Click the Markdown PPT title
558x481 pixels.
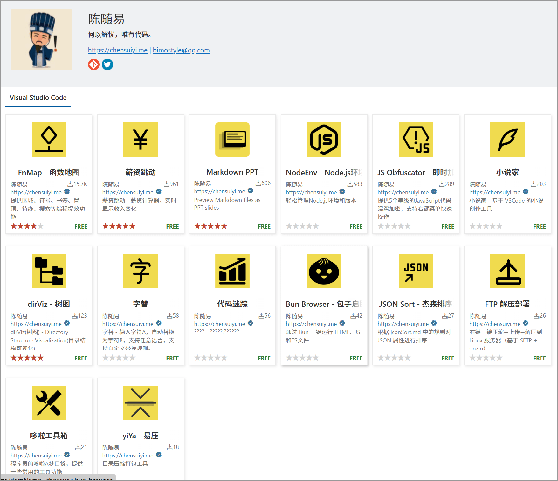click(232, 172)
